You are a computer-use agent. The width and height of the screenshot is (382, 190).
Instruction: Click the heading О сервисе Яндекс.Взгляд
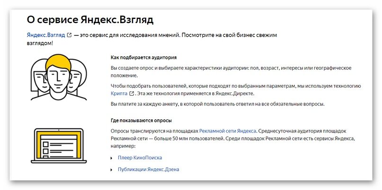pos(90,20)
